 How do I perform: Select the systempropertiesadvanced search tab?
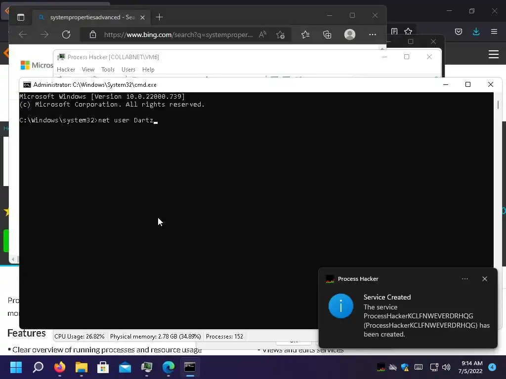pos(92,17)
